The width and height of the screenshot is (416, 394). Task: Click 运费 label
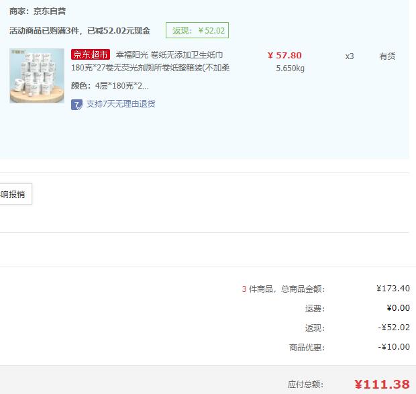pyautogui.click(x=315, y=309)
